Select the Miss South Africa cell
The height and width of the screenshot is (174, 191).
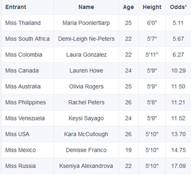27,39
